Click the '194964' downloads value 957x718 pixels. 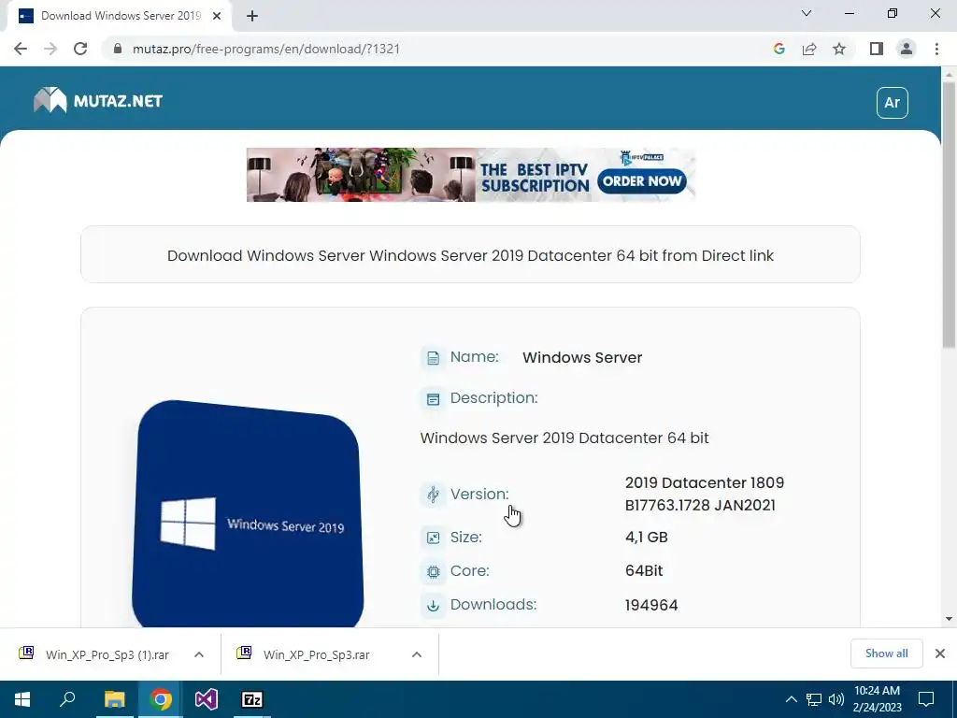651,605
